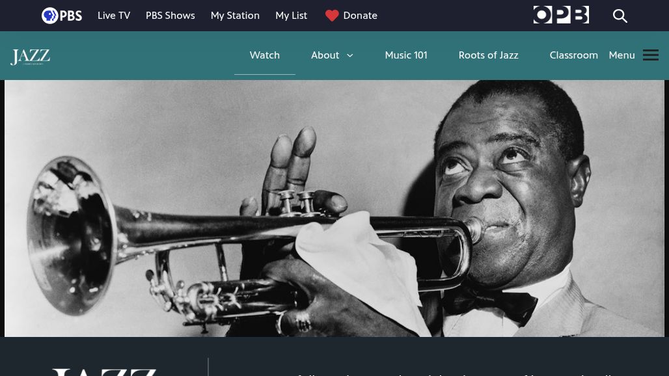Open the My List link

click(x=292, y=16)
